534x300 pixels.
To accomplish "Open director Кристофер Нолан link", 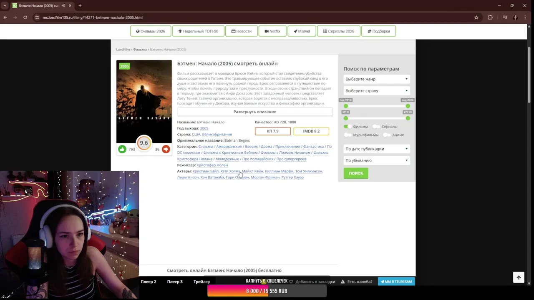I will (212, 165).
